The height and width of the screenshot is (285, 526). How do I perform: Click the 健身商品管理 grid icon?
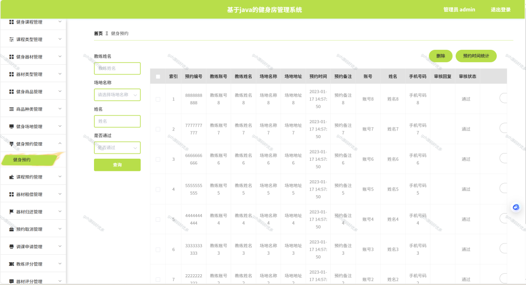click(x=11, y=91)
